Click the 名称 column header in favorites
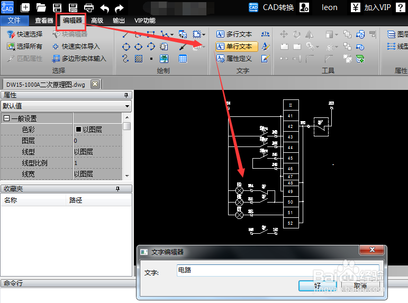 tap(33, 200)
